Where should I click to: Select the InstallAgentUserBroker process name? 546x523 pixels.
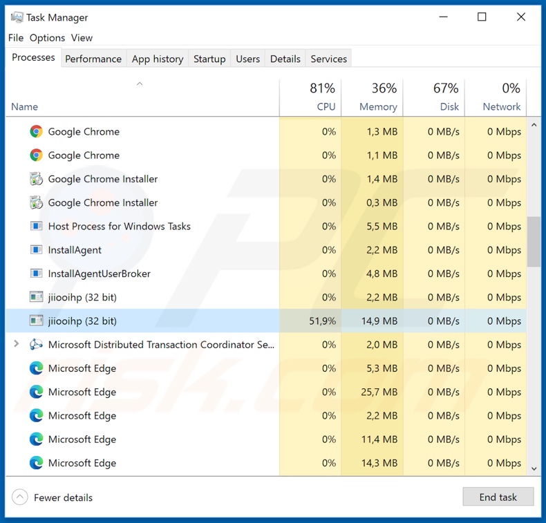click(100, 274)
